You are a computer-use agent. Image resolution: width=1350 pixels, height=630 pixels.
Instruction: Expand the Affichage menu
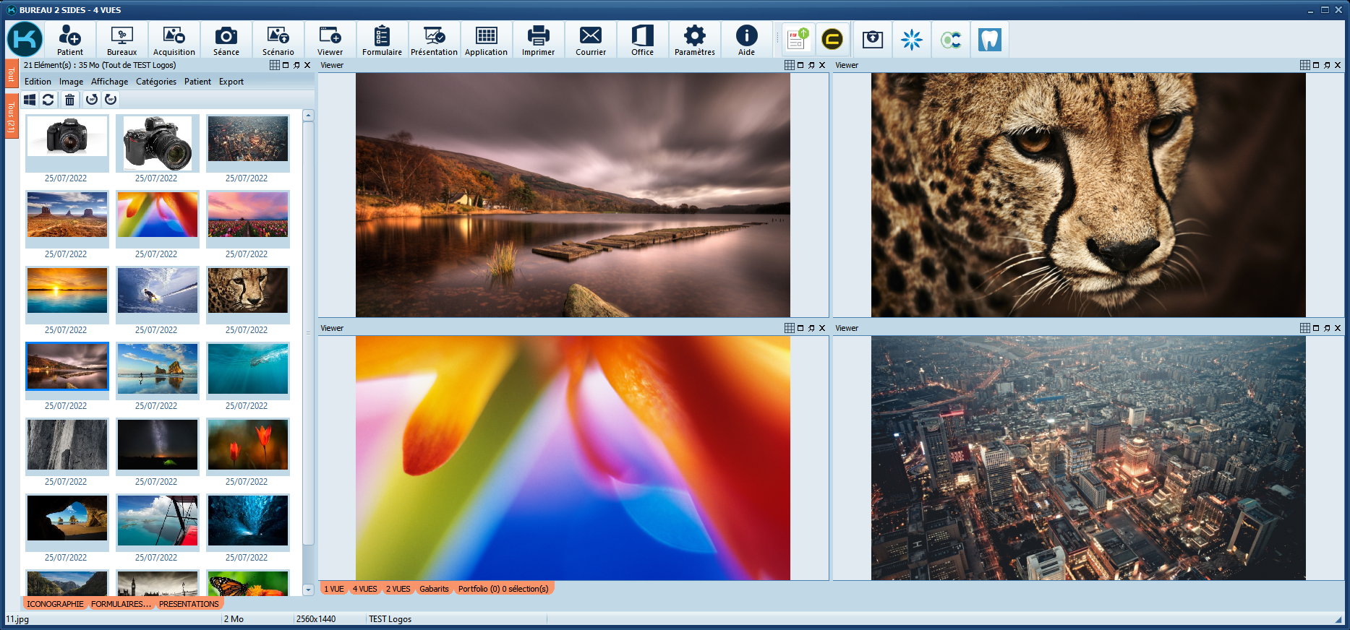[x=109, y=82]
